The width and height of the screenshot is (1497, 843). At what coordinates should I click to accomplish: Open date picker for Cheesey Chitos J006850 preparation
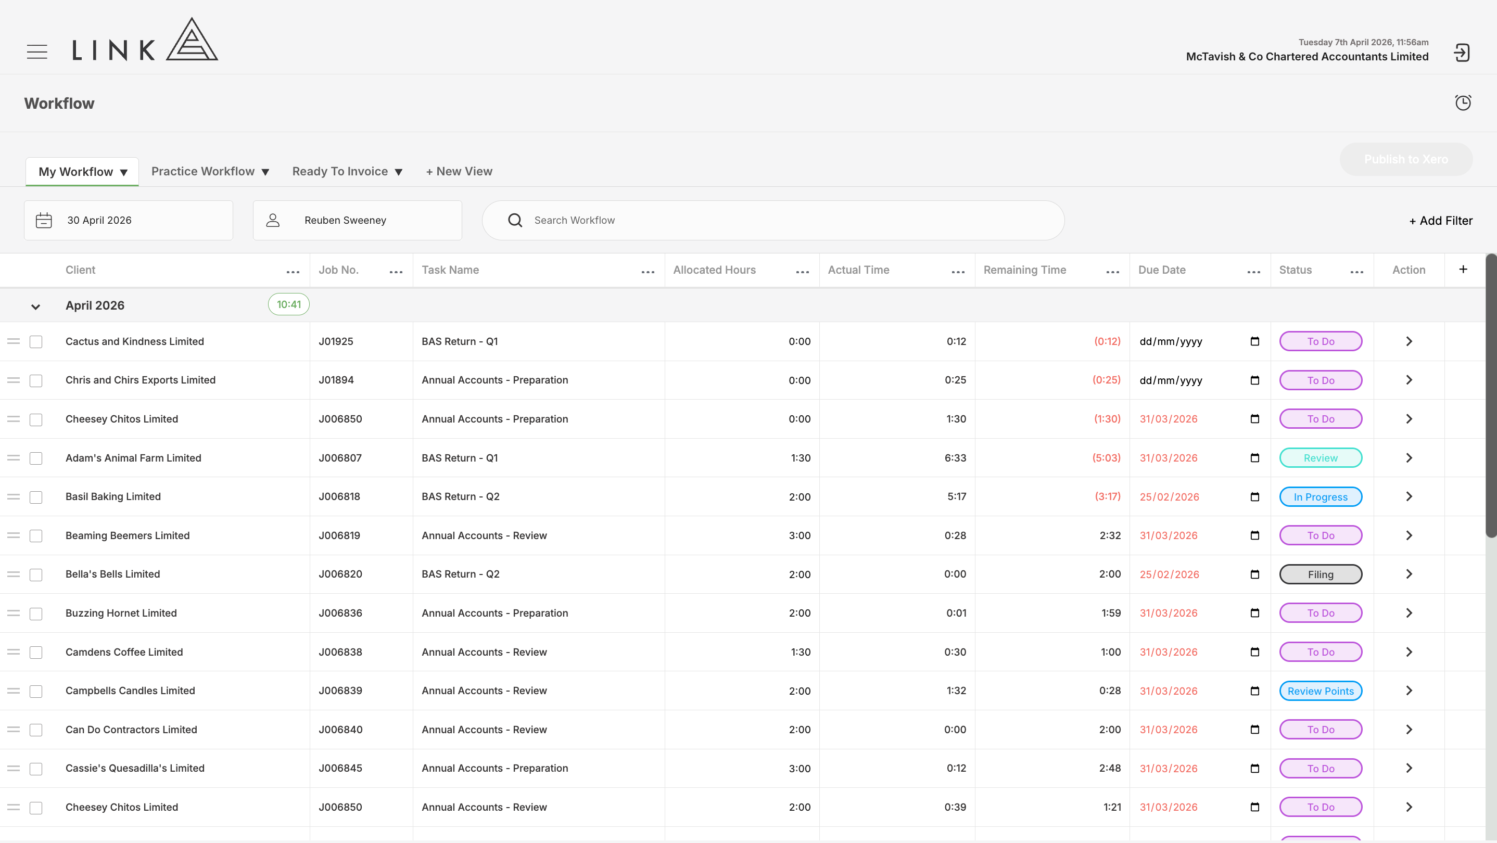pos(1254,419)
